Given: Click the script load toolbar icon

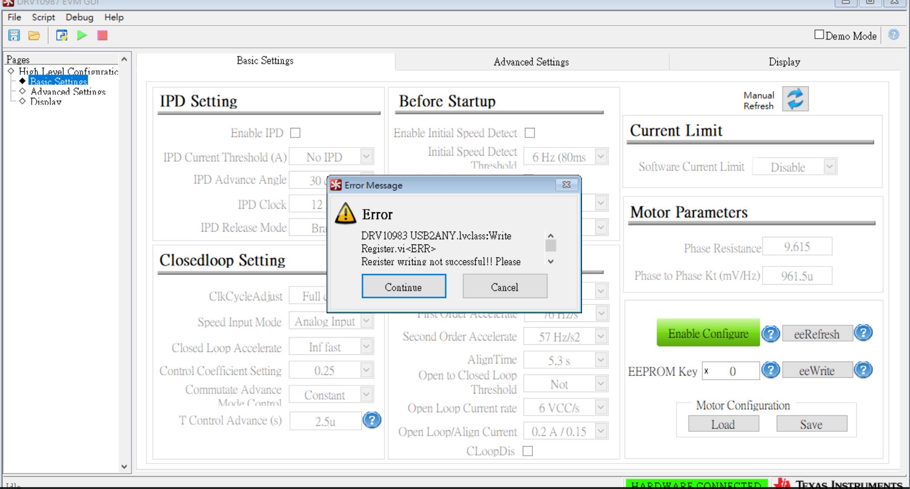Looking at the screenshot, I should click(x=62, y=35).
